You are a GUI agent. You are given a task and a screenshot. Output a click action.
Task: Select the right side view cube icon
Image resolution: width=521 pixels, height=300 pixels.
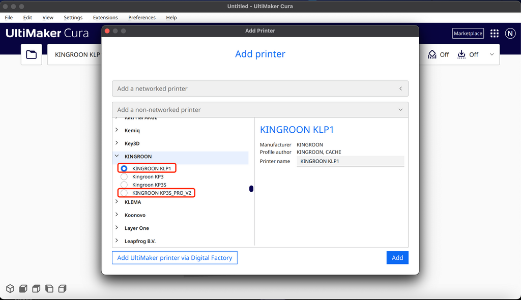pos(62,288)
